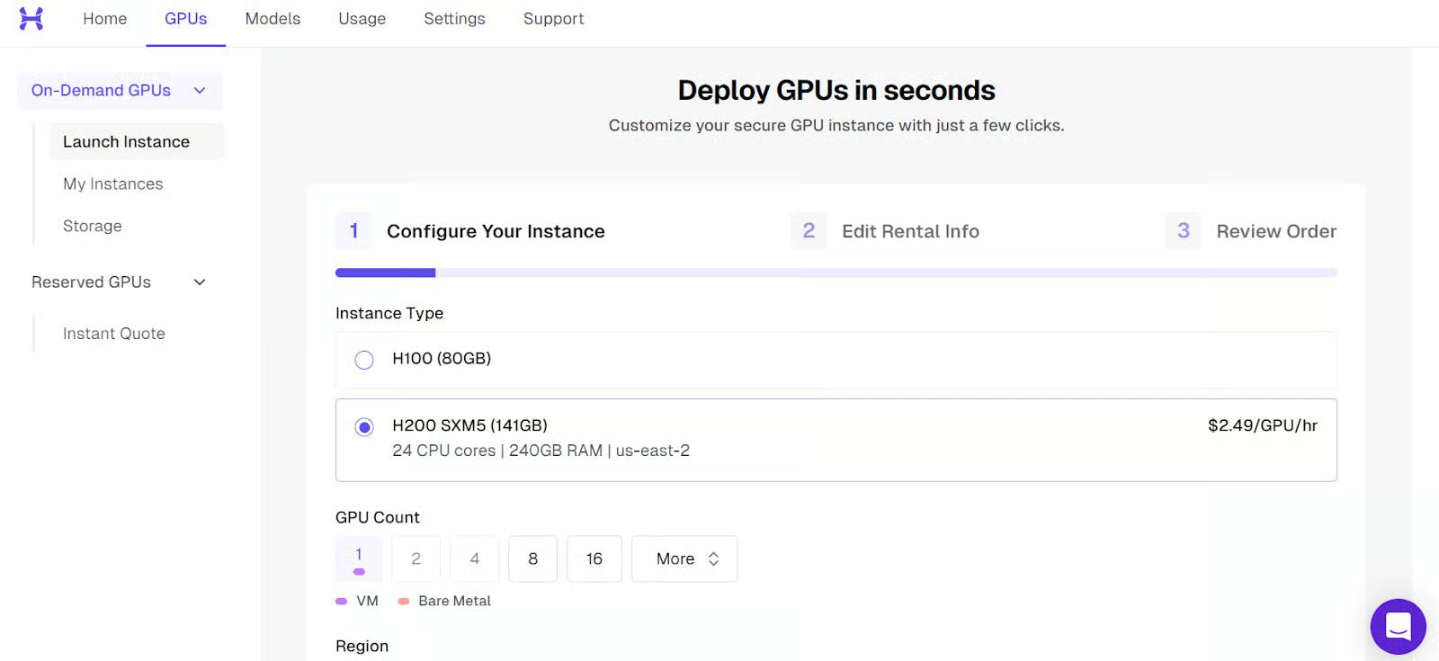Choose GPU count of 16
Viewport: 1439px width, 661px height.
pos(594,559)
